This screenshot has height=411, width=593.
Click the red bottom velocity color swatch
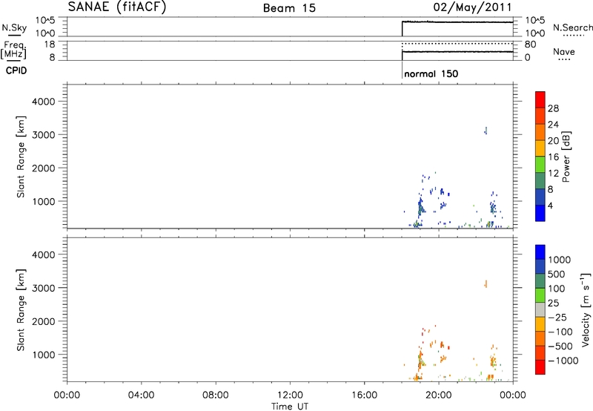point(540,366)
